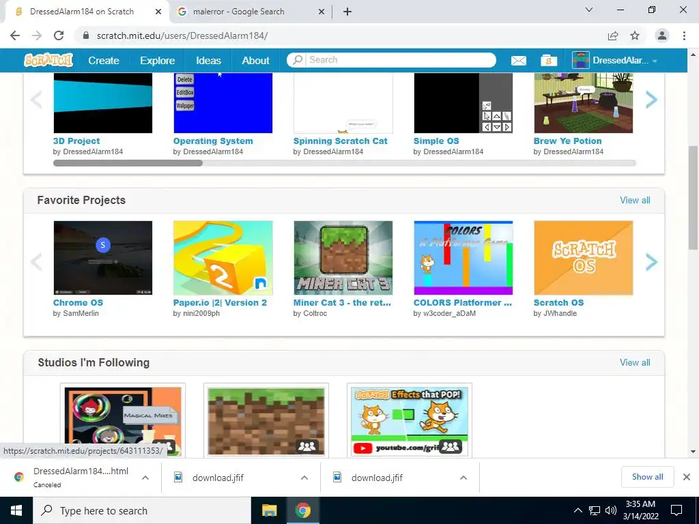The width and height of the screenshot is (699, 524).
Task: Close the malerror Google Search tab
Action: coord(322,12)
